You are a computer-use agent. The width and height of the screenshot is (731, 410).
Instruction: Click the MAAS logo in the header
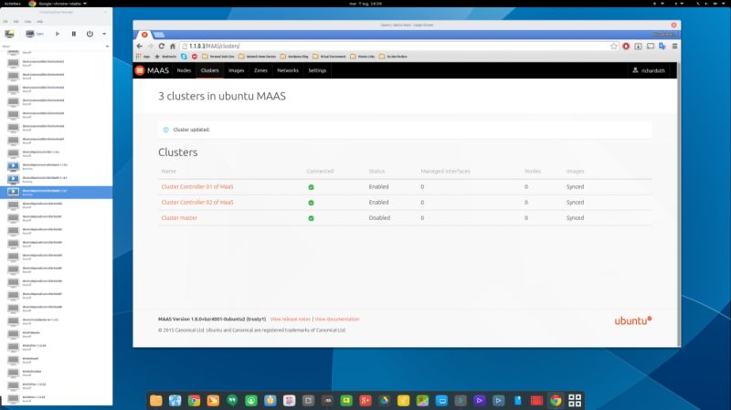coord(152,70)
